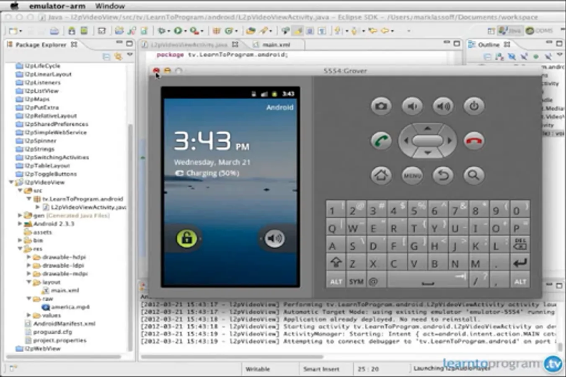Click the emulator search magnifier button

coord(474,175)
